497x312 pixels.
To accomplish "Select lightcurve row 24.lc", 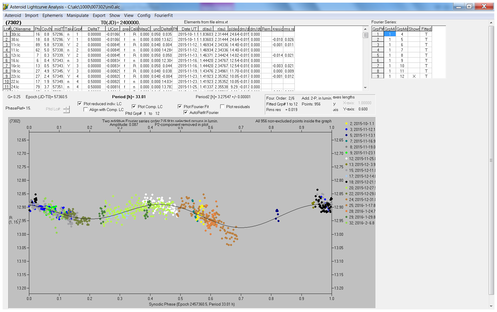I will [x=149, y=87].
